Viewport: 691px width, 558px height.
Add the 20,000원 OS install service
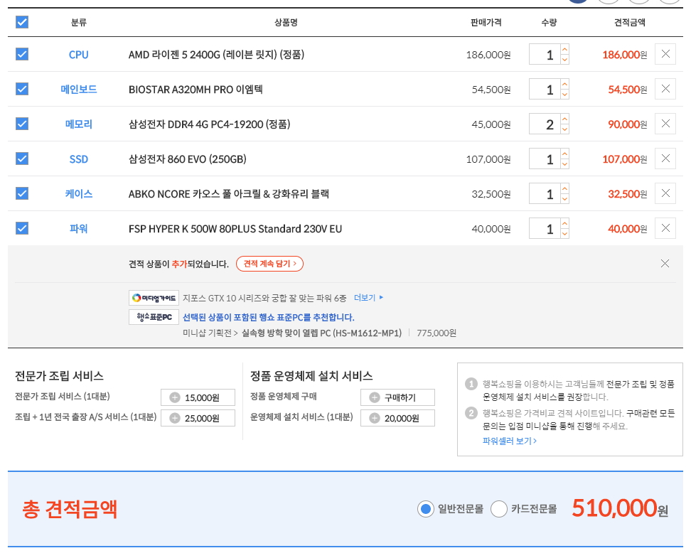(375, 418)
